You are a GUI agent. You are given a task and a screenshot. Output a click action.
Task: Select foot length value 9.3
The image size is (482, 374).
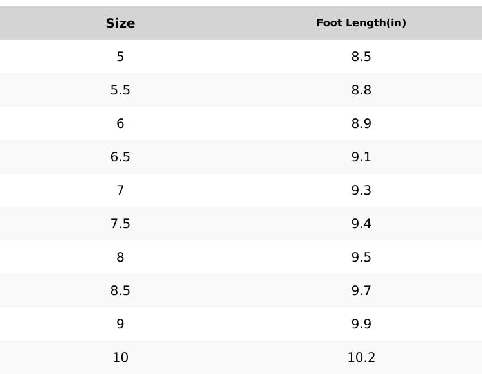[x=361, y=190]
